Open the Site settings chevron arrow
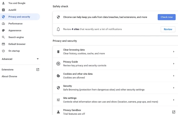Screen dimensions: 178x115 tap(174, 100)
